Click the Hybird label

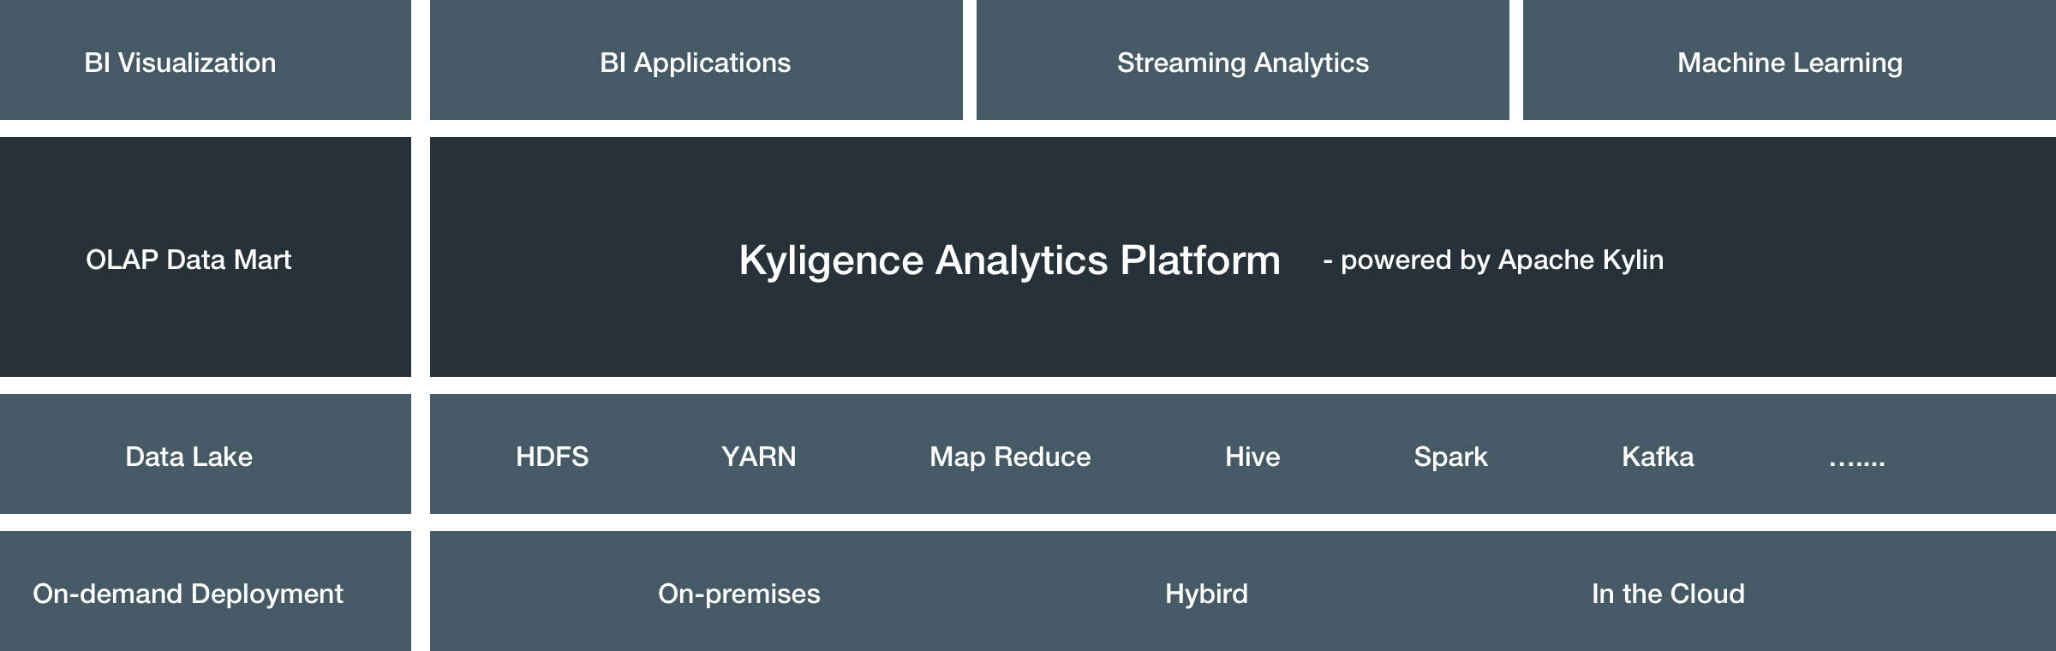click(1206, 594)
